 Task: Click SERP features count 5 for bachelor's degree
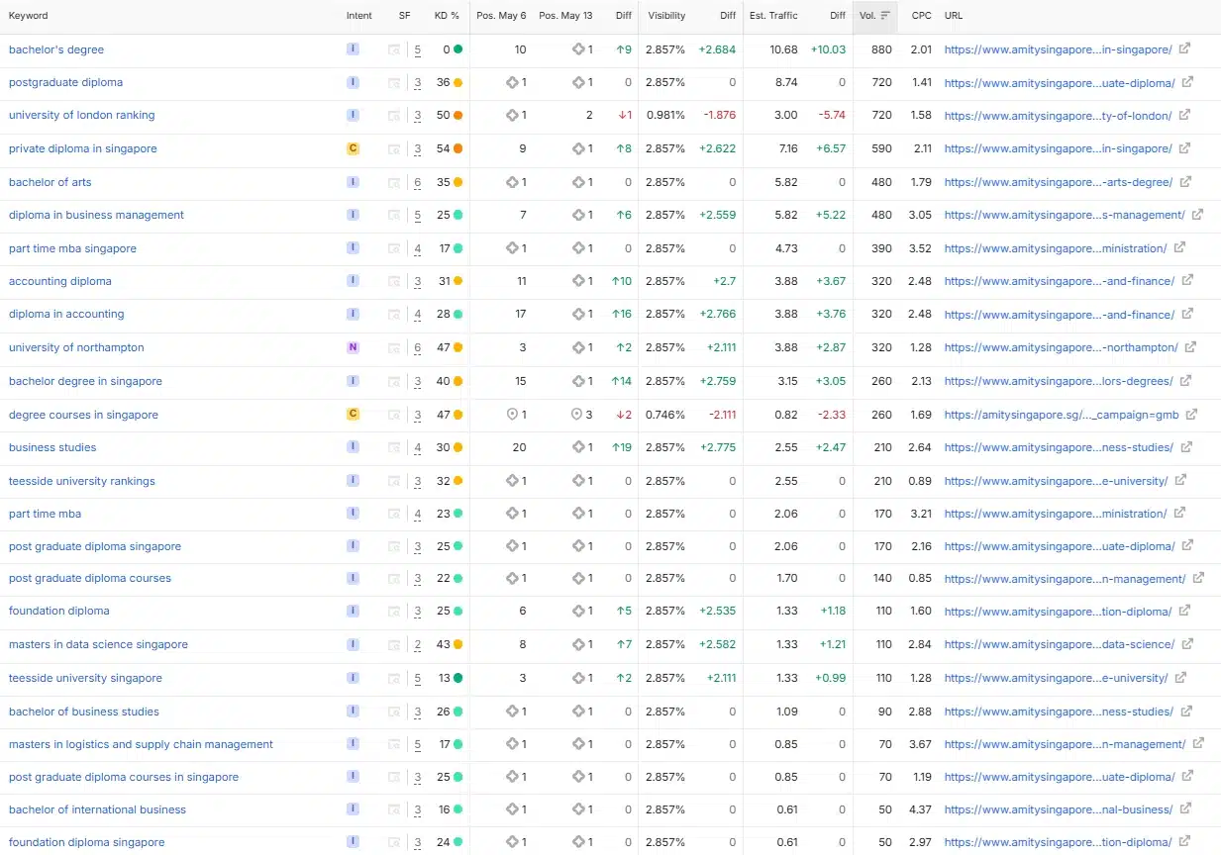418,49
